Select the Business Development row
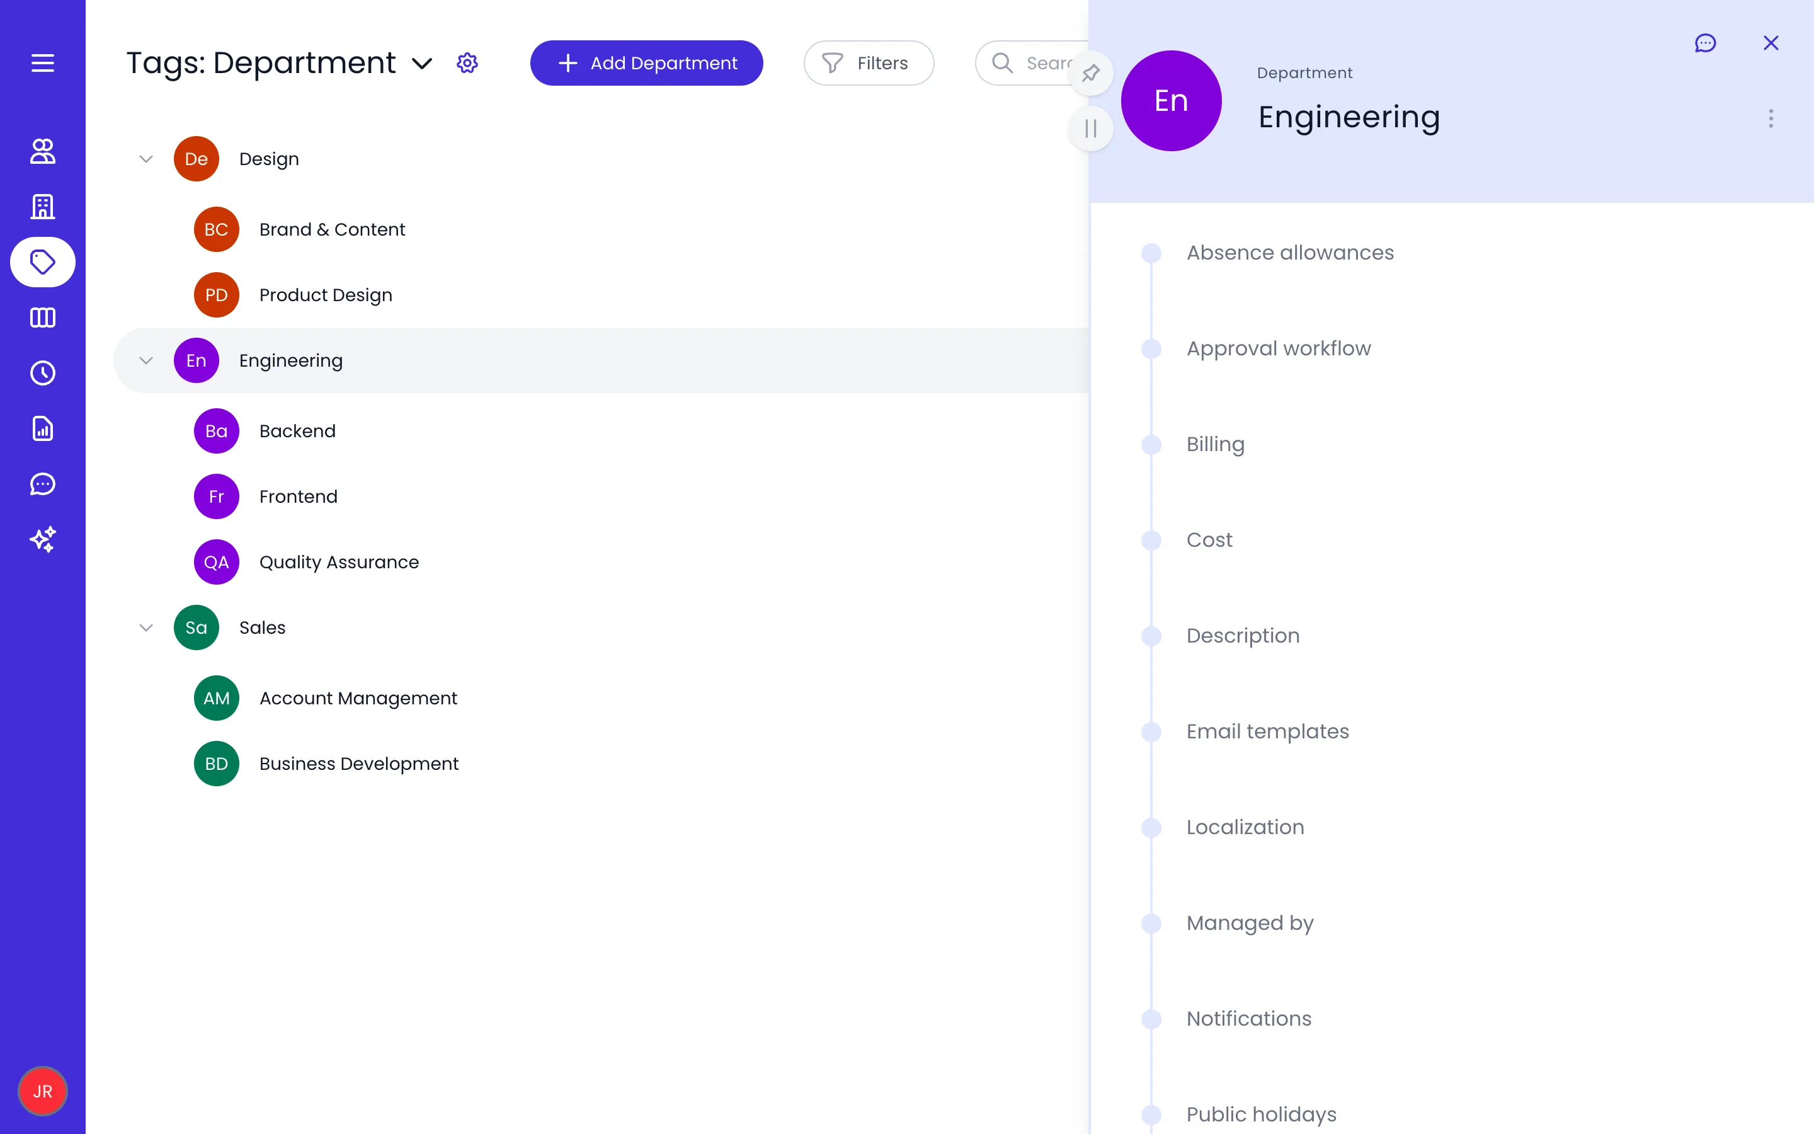This screenshot has height=1134, width=1814. coord(600,764)
